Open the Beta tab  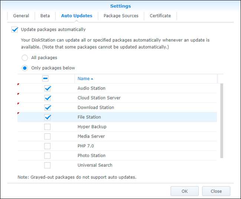(45, 16)
